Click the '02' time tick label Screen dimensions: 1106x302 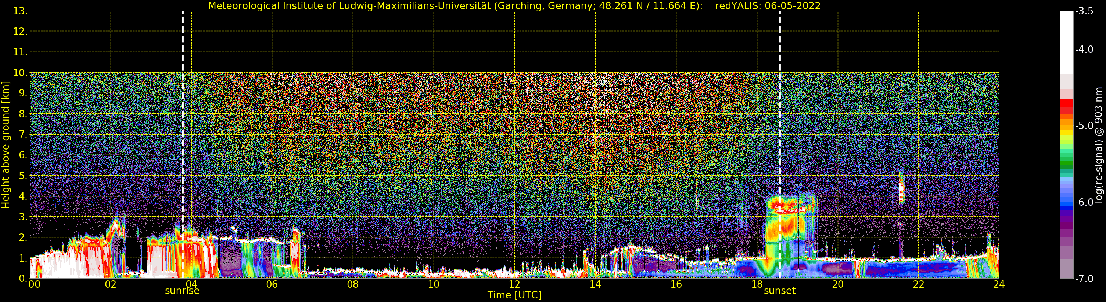pos(110,284)
